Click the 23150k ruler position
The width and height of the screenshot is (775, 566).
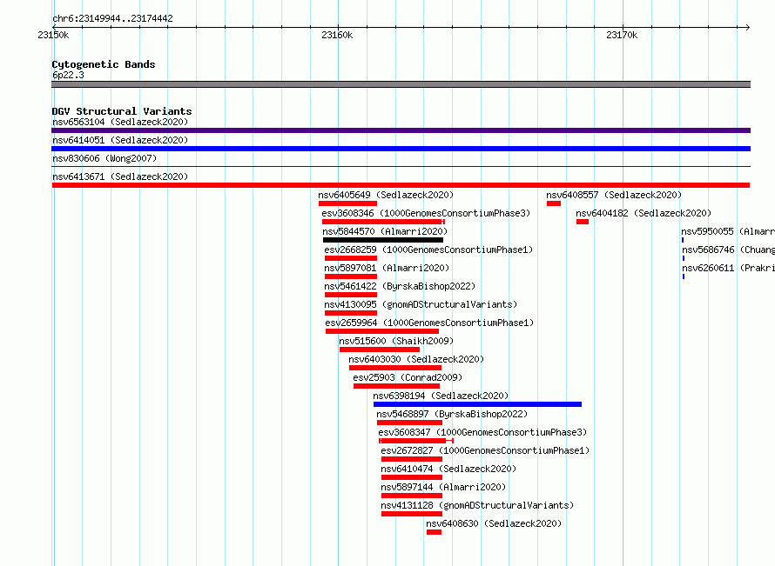click(53, 35)
